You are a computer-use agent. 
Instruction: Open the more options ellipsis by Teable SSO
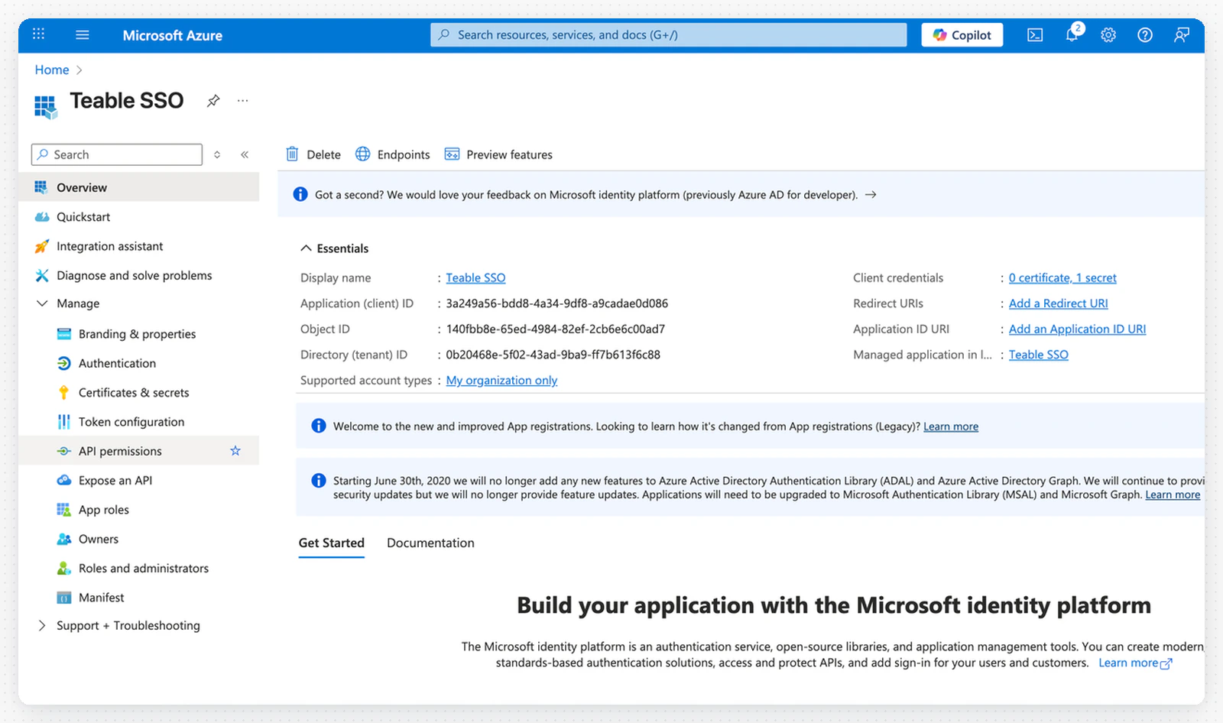242,100
